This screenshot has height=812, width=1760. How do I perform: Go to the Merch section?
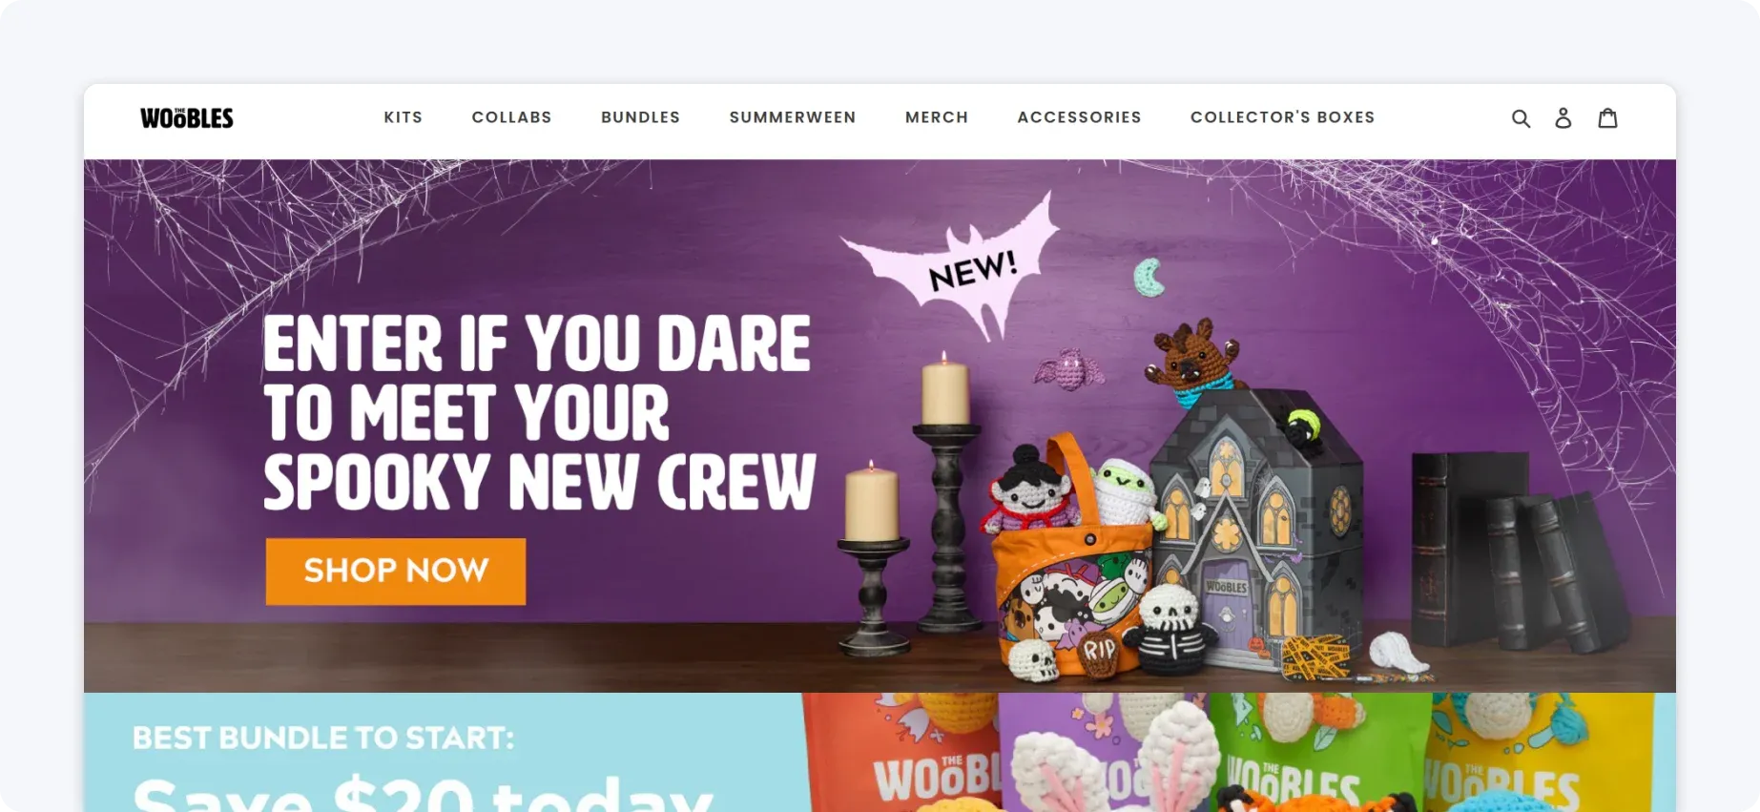click(x=937, y=117)
